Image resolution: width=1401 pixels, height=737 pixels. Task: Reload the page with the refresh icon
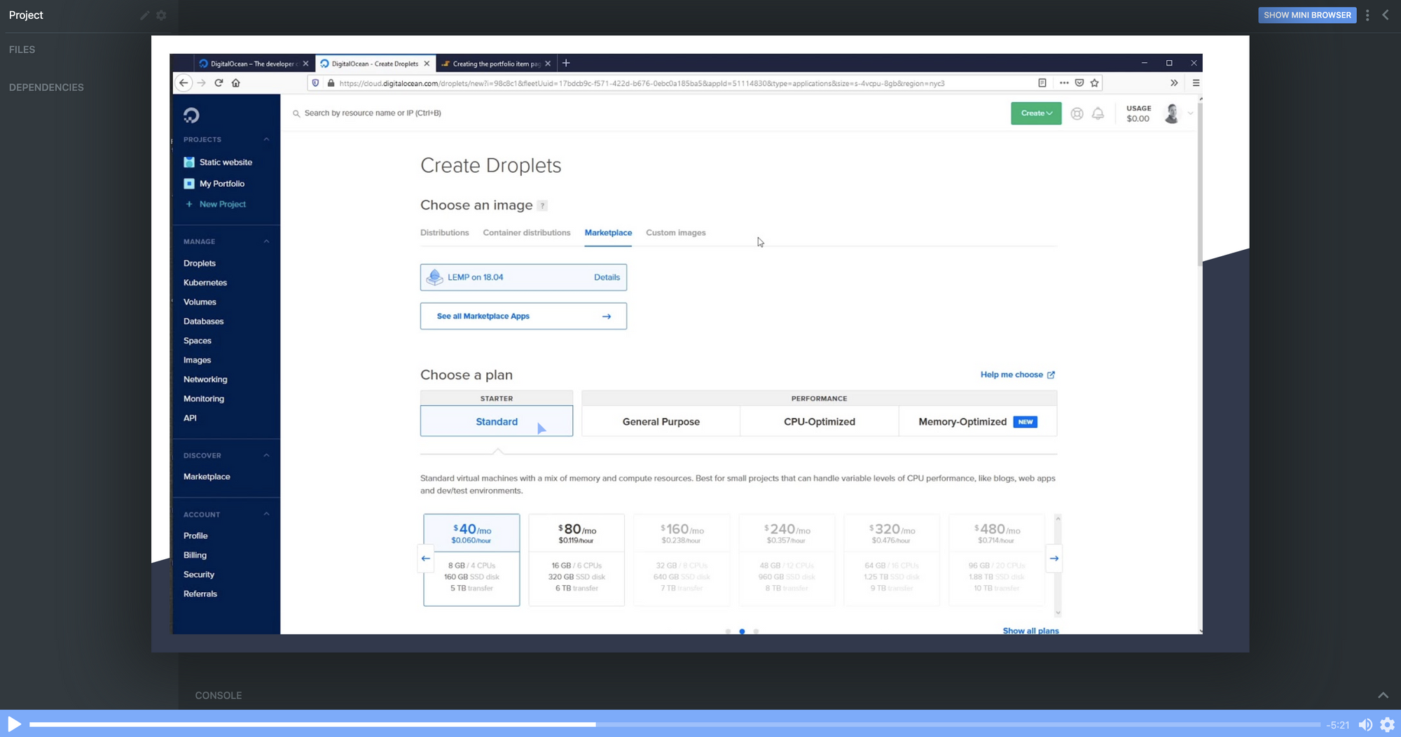click(219, 83)
